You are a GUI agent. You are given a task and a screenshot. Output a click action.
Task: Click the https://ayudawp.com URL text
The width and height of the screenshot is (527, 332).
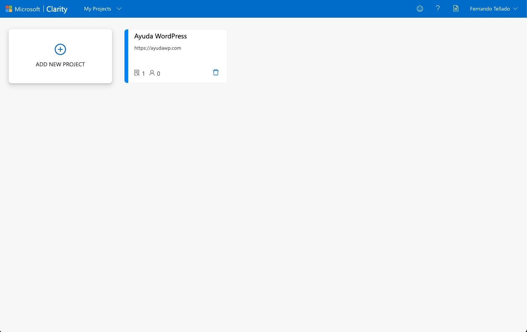(158, 48)
